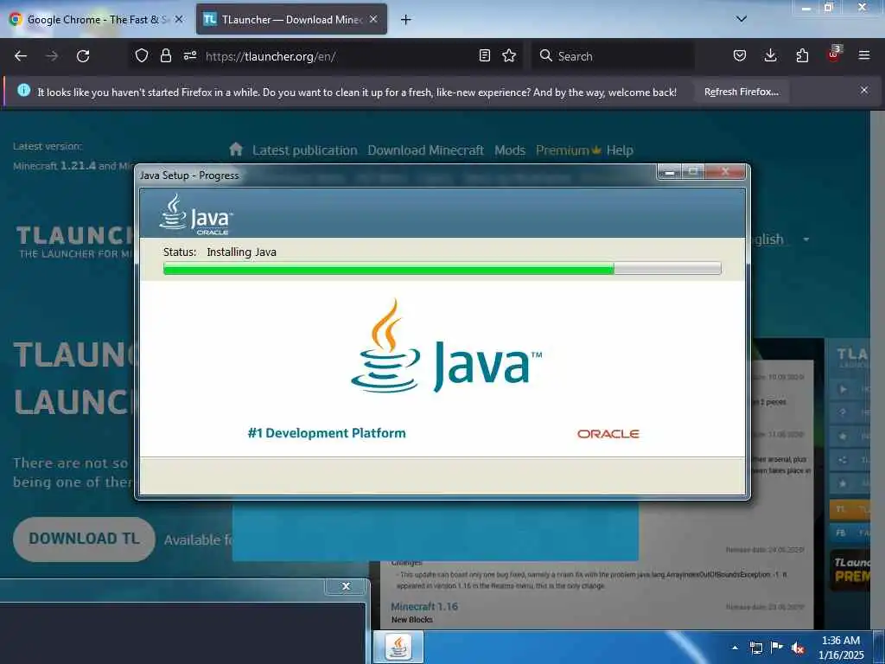Open the Premium menu item
Image resolution: width=885 pixels, height=664 pixels.
568,150
